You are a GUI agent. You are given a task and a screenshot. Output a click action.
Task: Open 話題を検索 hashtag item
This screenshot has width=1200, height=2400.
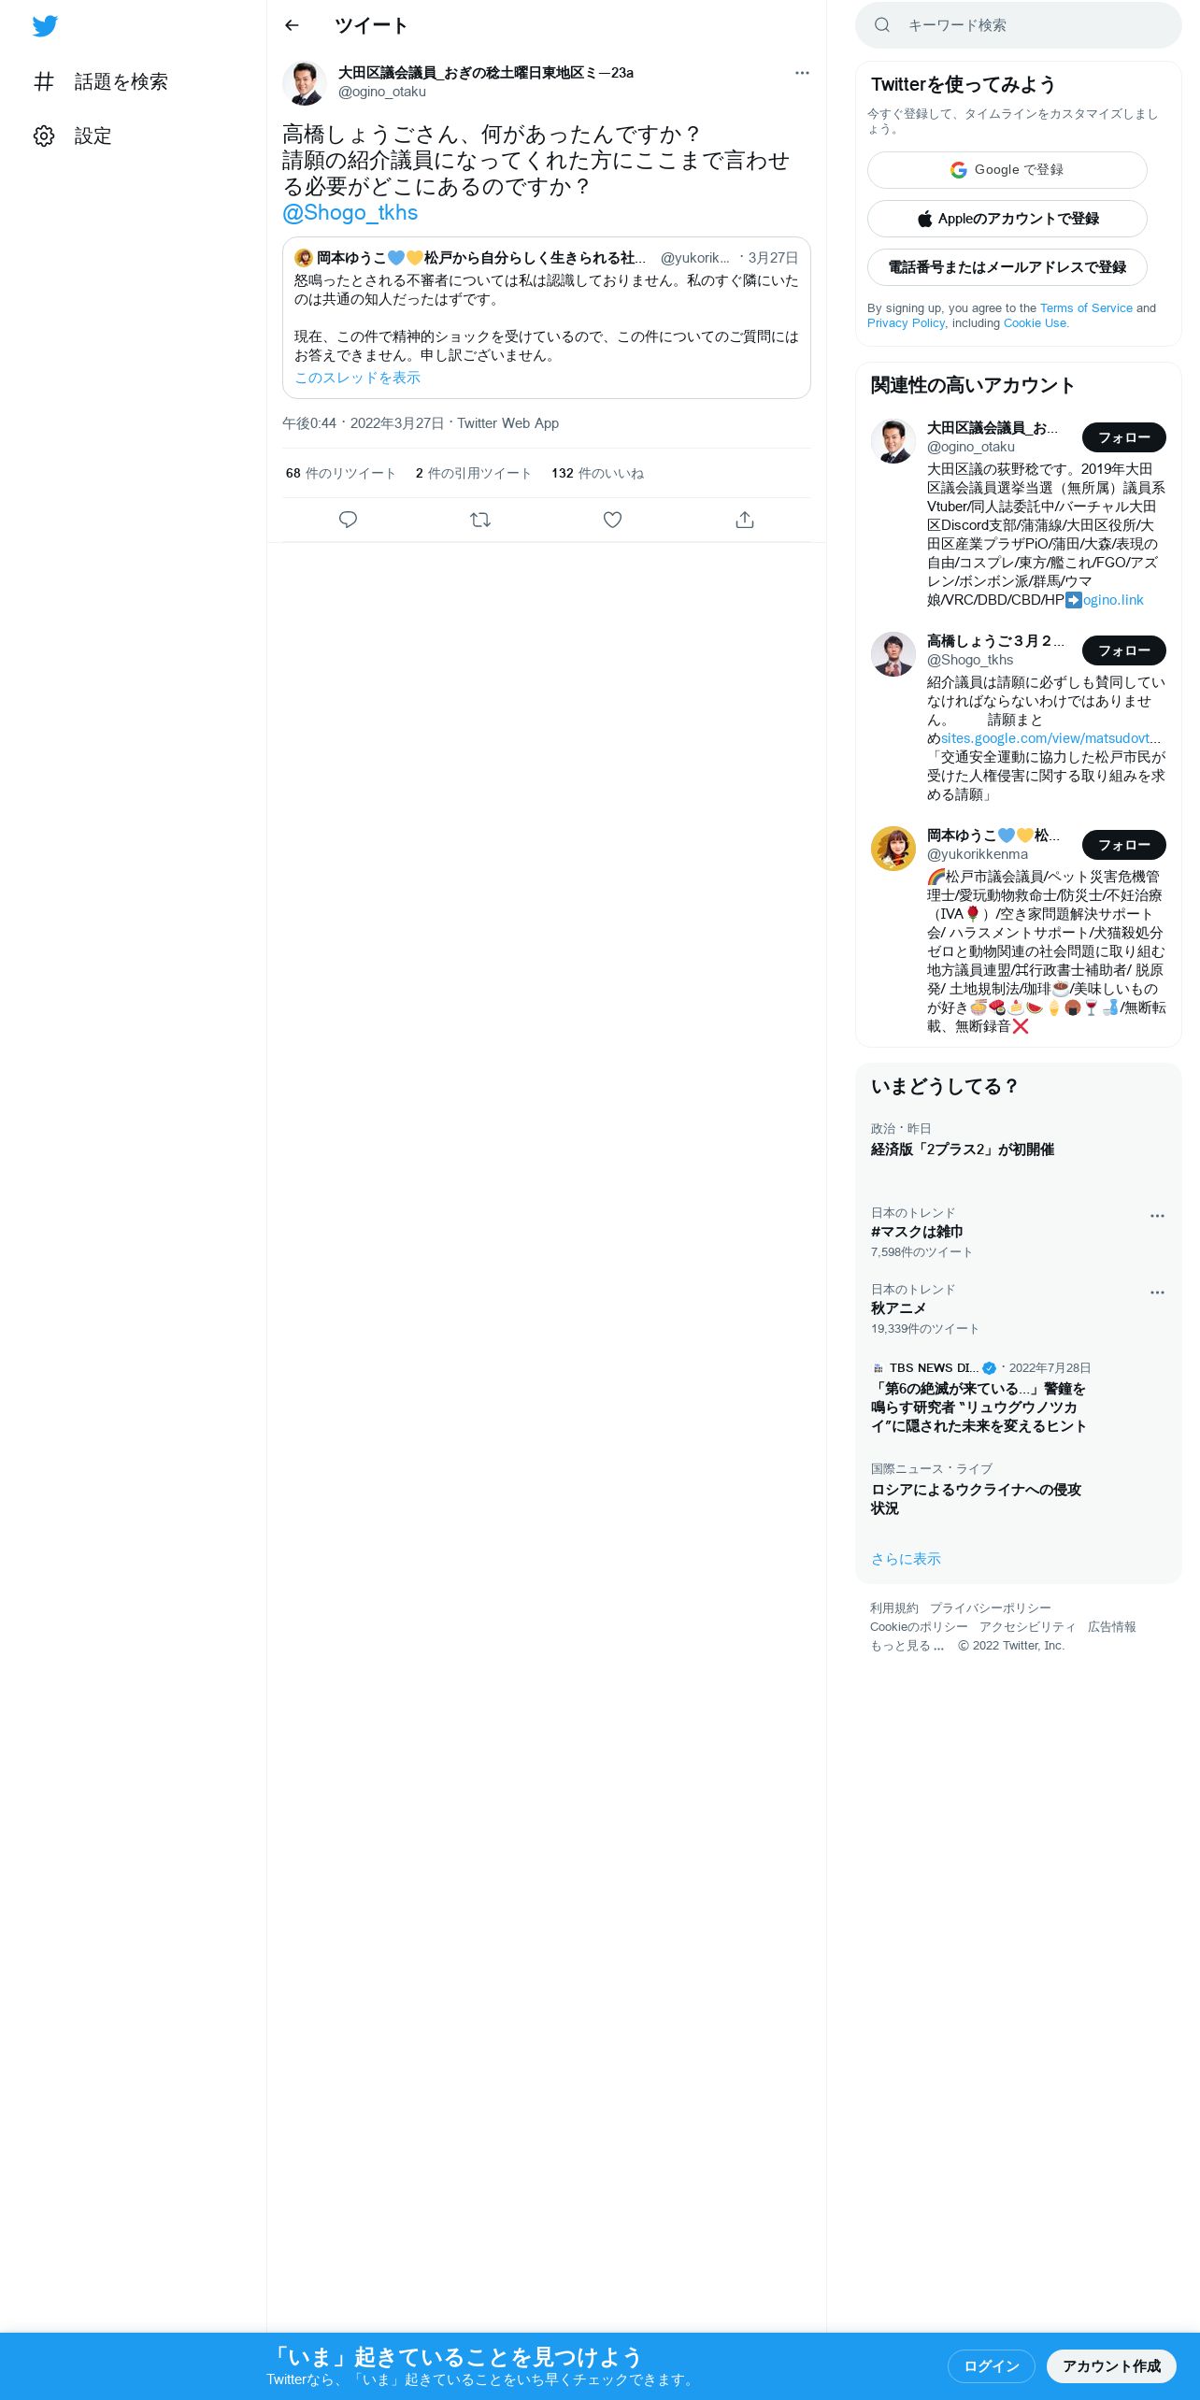click(x=101, y=82)
